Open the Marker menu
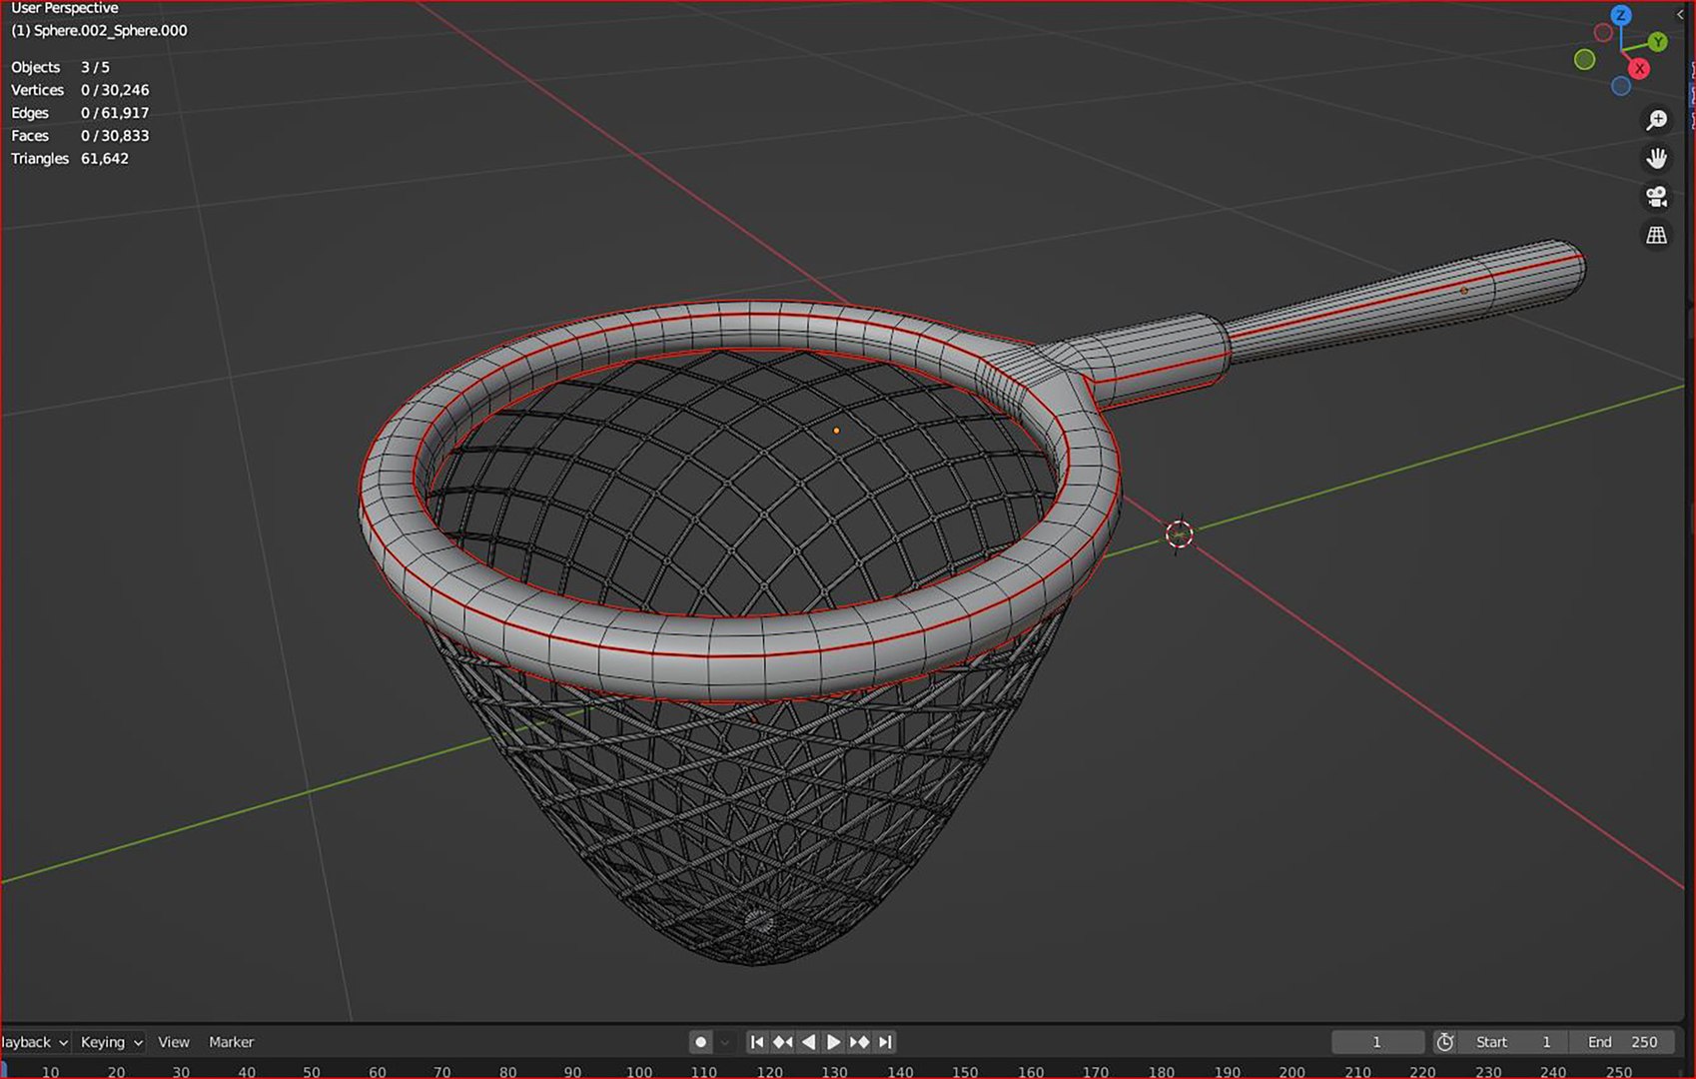1696x1079 pixels. (x=232, y=1042)
